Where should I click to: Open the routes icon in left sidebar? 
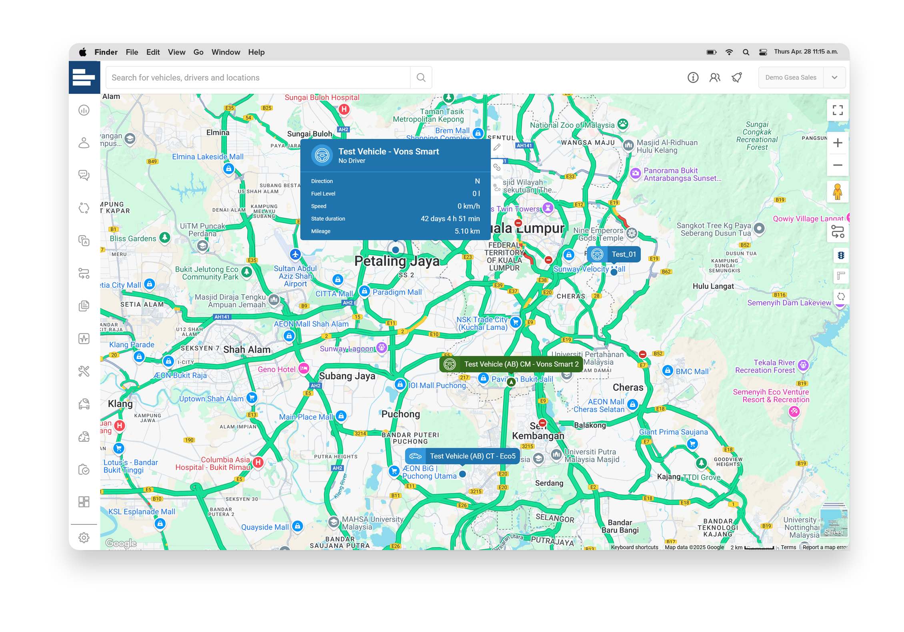coord(84,273)
